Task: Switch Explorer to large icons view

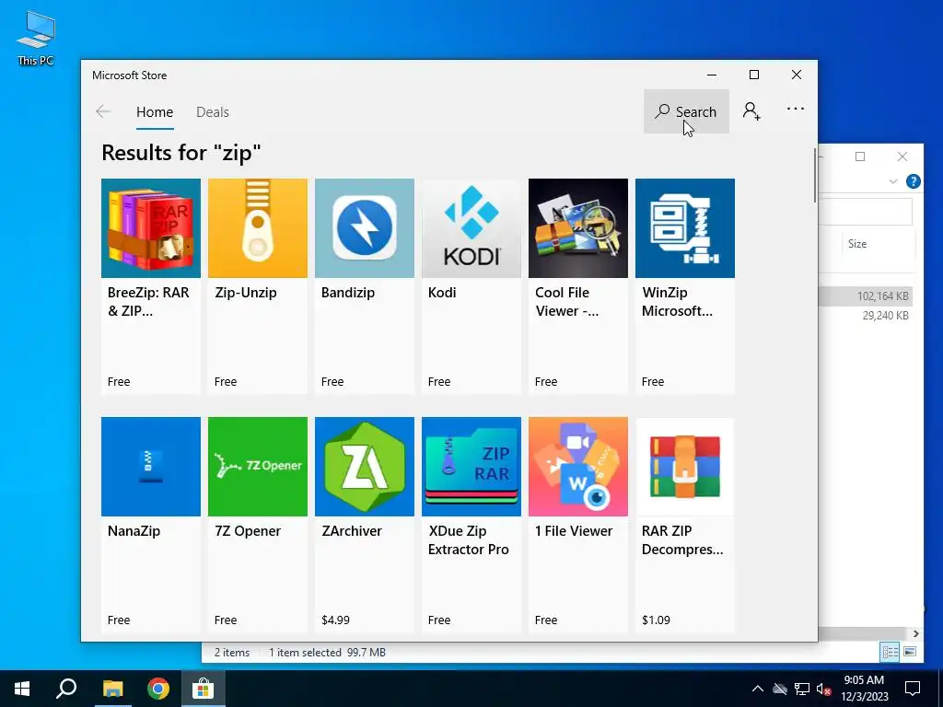Action: [x=910, y=652]
